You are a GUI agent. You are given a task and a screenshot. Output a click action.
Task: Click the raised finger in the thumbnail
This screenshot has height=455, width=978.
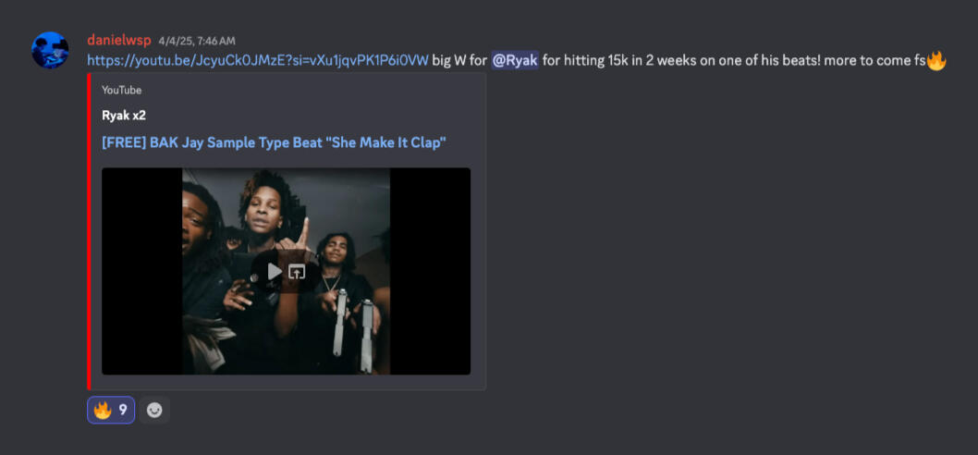302,231
